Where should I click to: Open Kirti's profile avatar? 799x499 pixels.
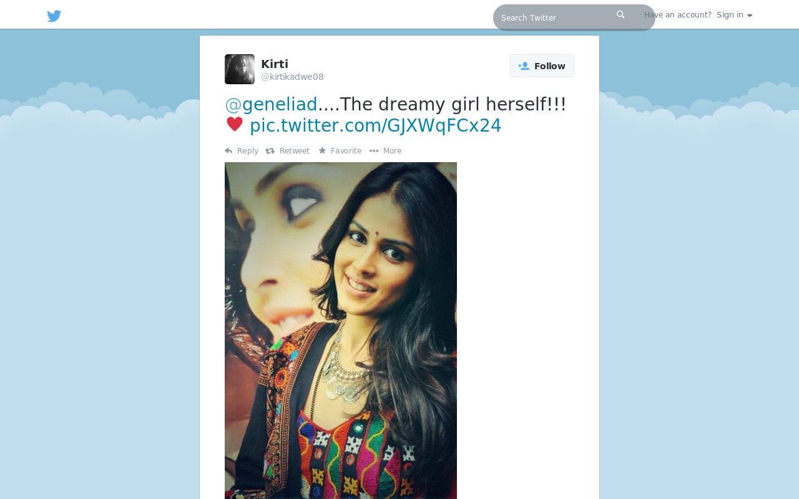tap(240, 69)
